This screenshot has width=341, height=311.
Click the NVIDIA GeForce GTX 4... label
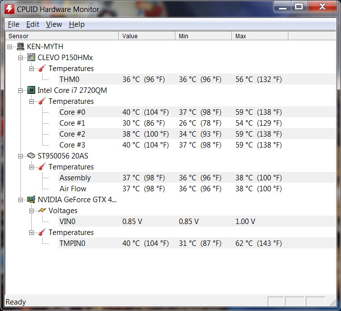[x=77, y=199]
